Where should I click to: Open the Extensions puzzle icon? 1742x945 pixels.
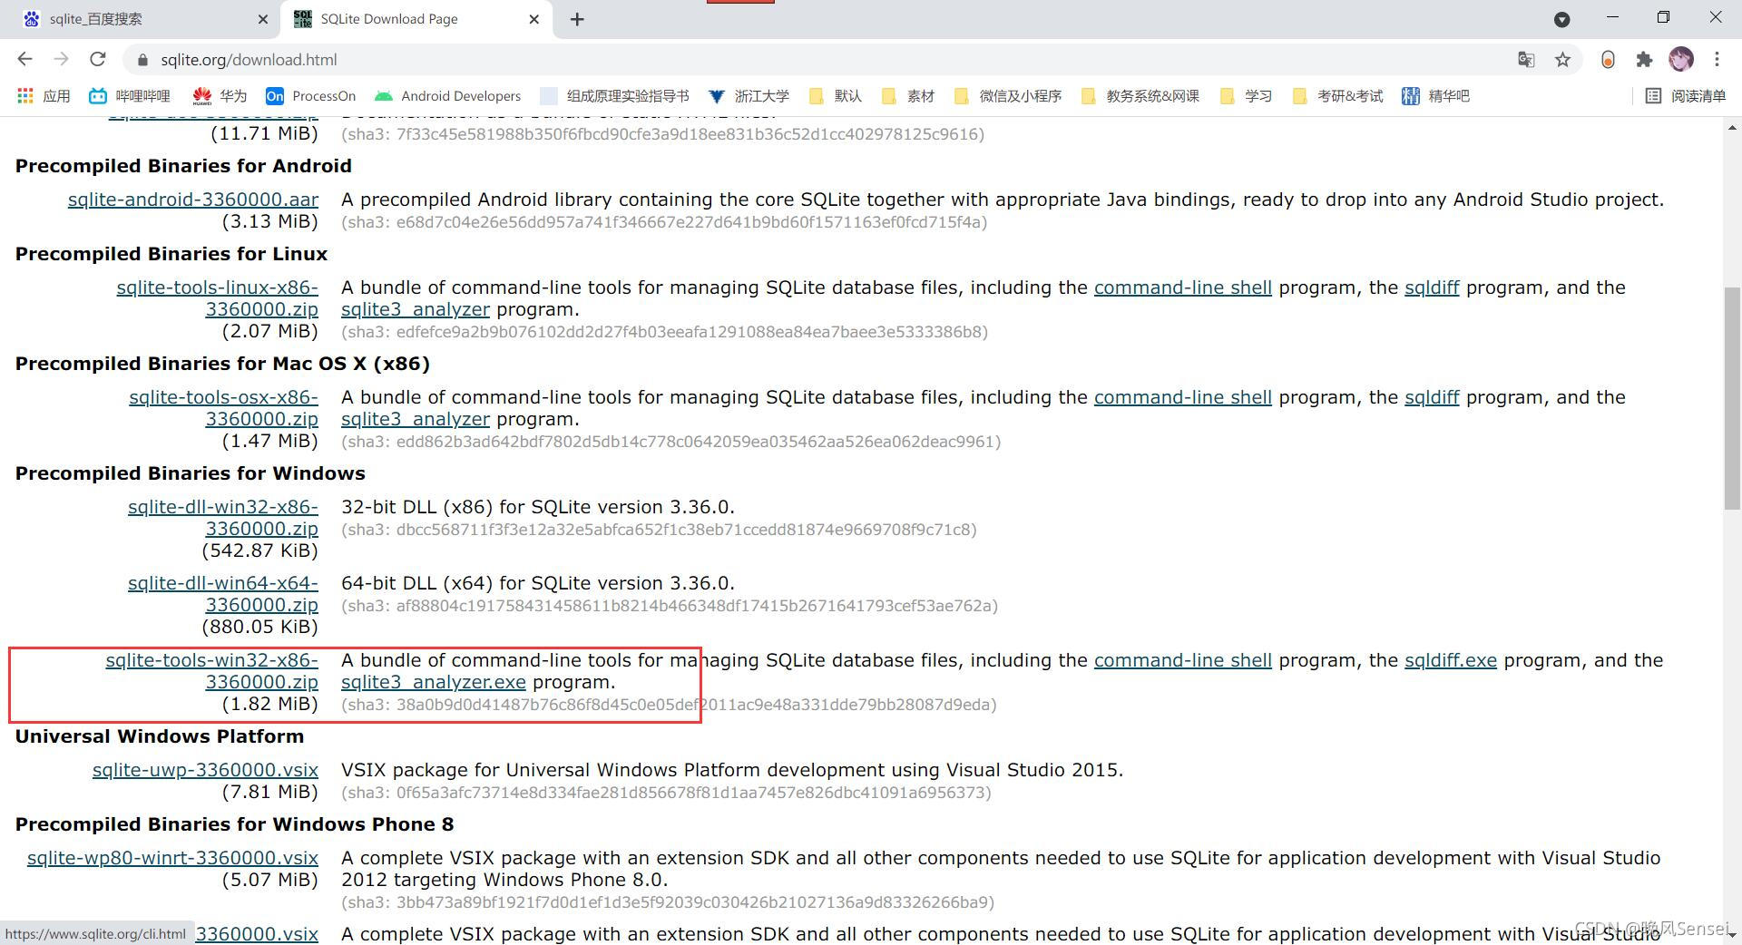1644,59
